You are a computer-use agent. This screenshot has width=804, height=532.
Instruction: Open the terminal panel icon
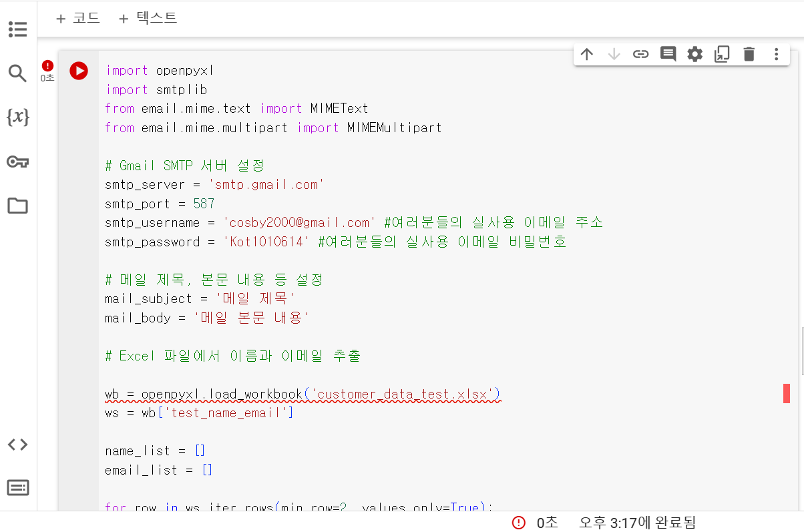(17, 488)
